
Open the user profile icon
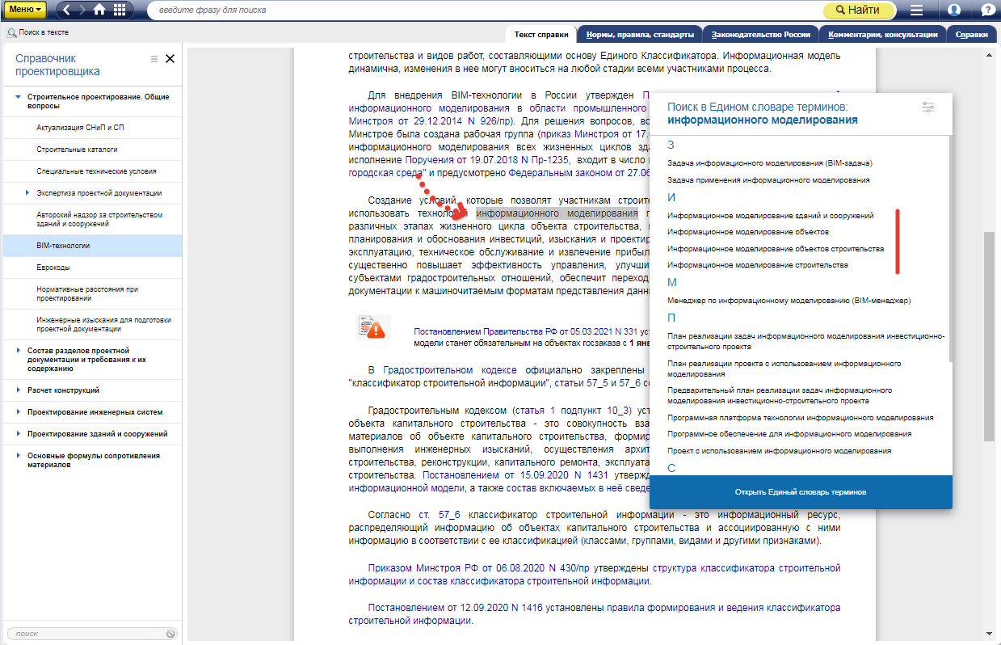coord(954,11)
